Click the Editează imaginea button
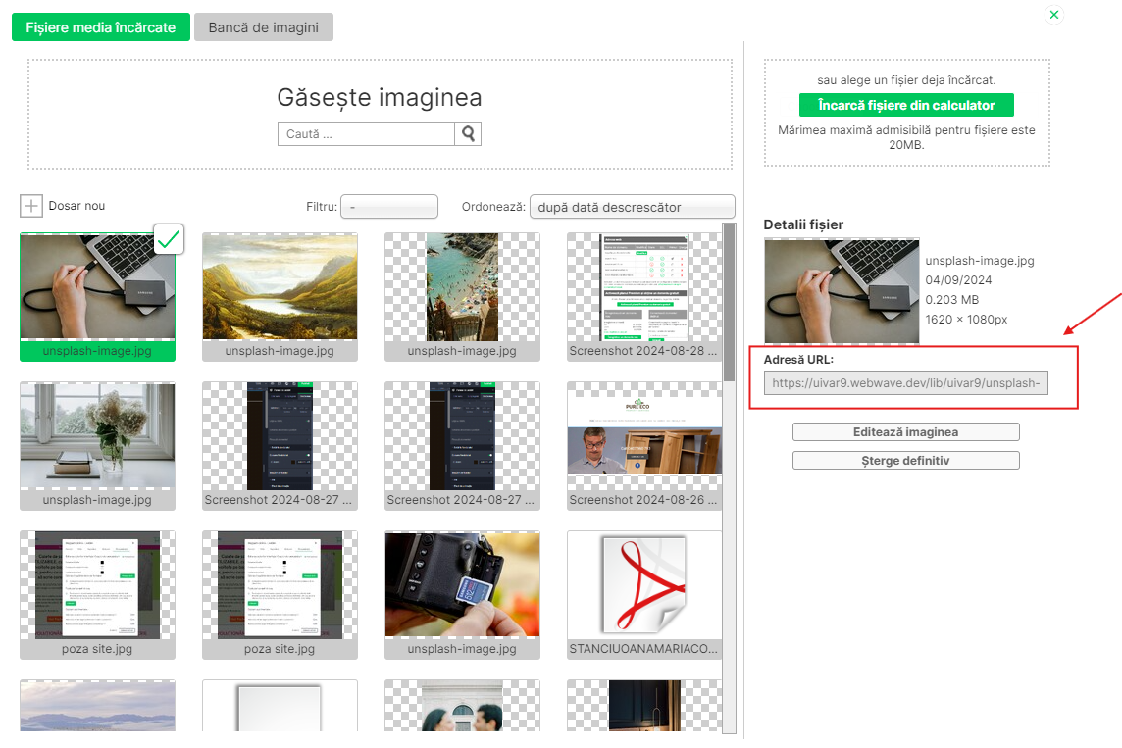The image size is (1122, 748). coord(905,432)
